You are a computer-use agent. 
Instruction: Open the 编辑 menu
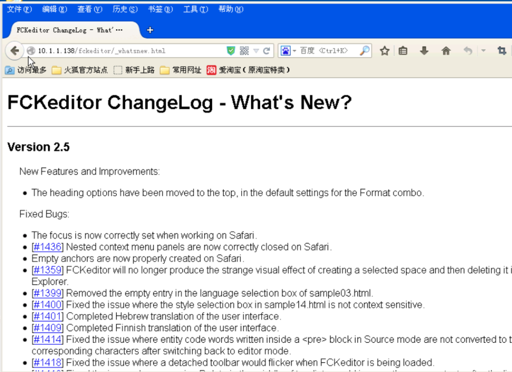tap(55, 9)
